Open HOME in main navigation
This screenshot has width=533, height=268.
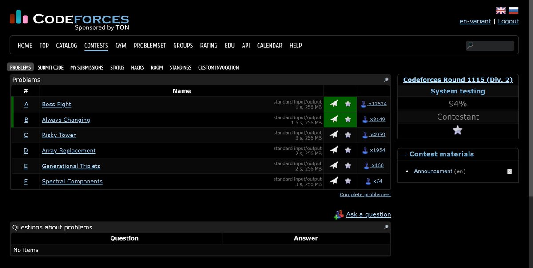tap(25, 46)
